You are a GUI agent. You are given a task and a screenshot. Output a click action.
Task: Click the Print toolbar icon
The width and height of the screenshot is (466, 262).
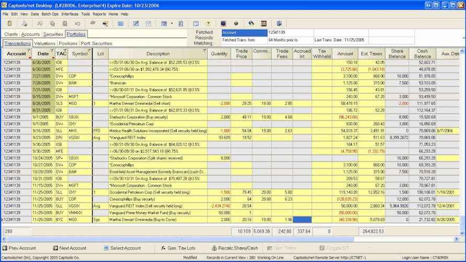(25, 24)
